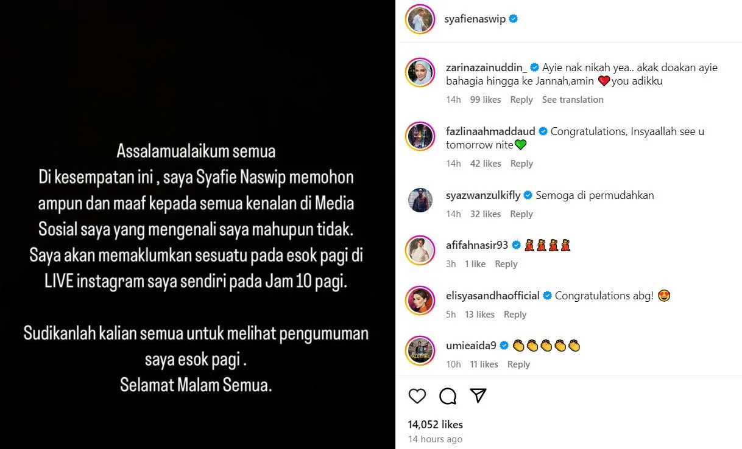Open umieaida9 avatar

(x=420, y=350)
